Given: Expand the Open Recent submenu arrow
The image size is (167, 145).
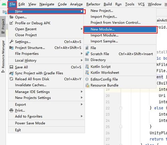Looking at the screenshot, I should pos(82,29).
